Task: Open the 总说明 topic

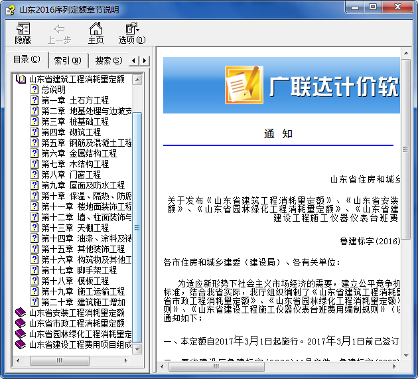Action: pos(53,90)
